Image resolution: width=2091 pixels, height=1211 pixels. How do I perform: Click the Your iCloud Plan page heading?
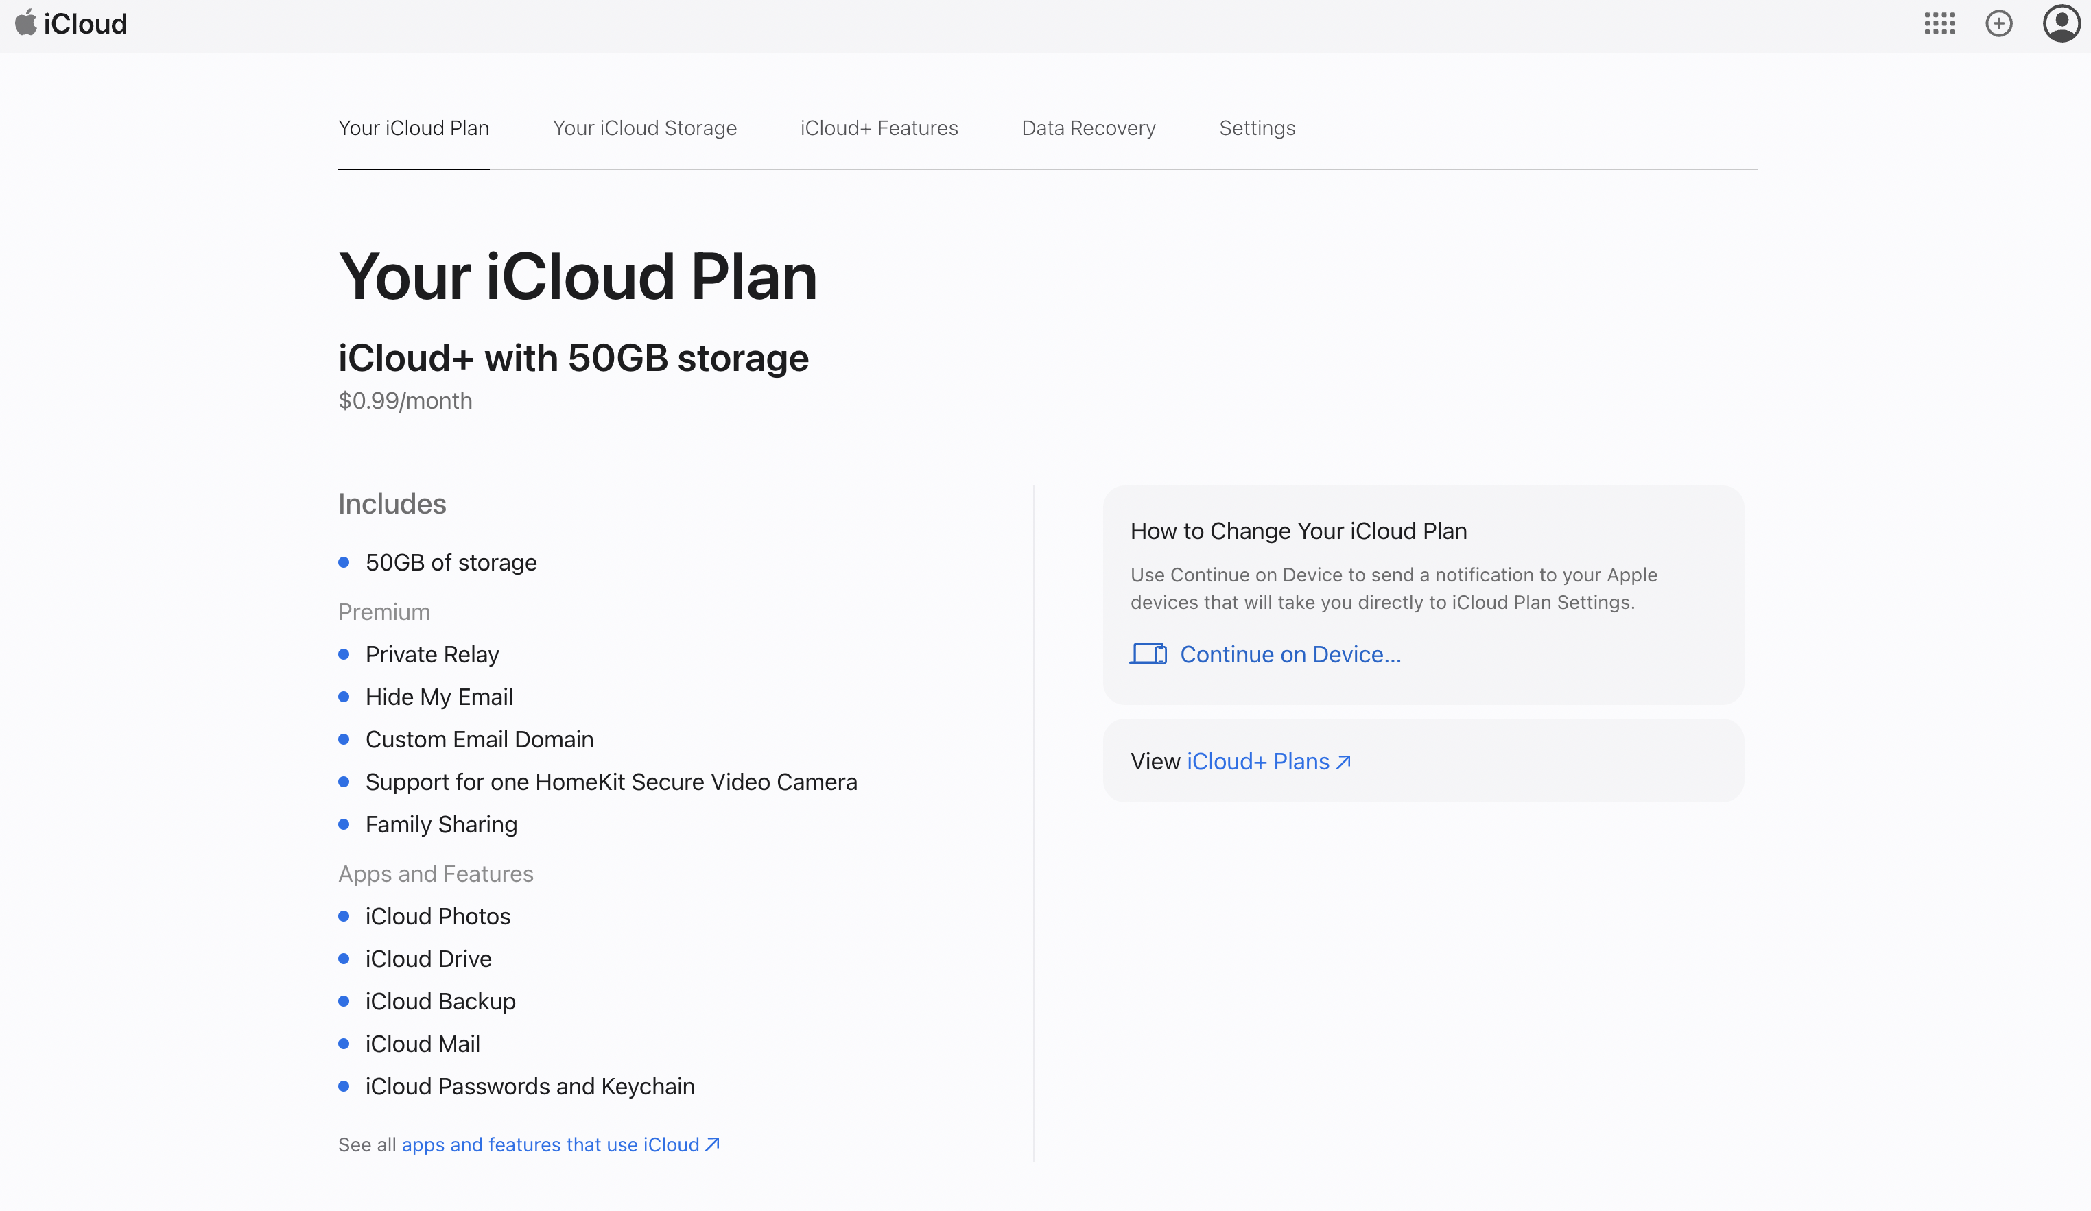578,276
